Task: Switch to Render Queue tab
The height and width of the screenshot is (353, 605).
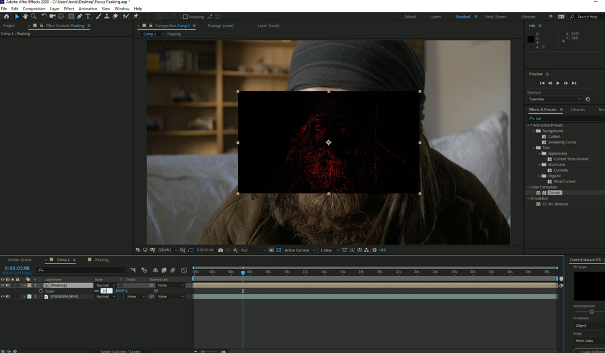Action: (20, 260)
